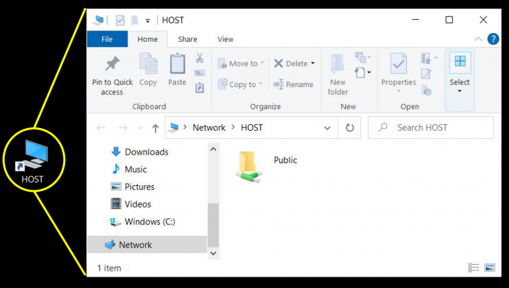This screenshot has width=509, height=288.
Task: Open the File tab
Action: 107,39
